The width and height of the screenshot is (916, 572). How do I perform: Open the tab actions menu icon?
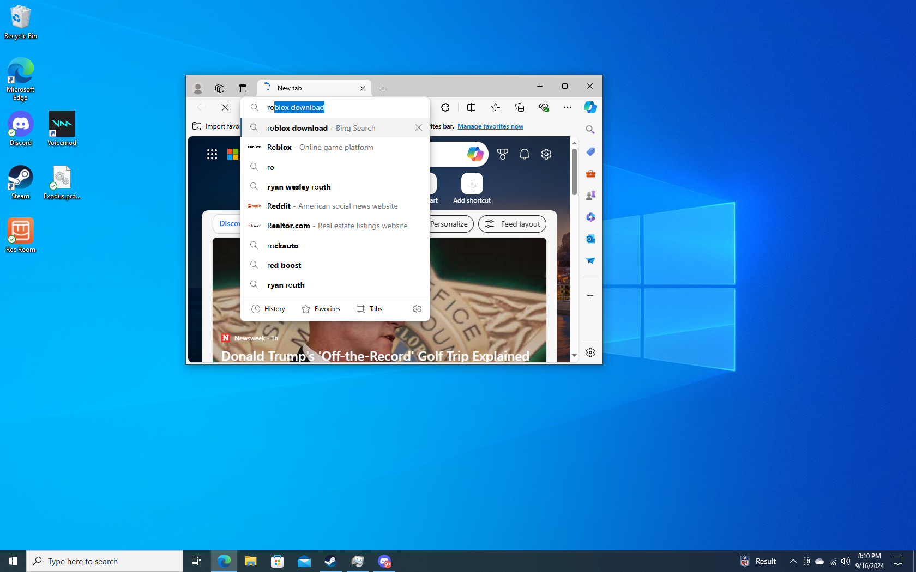(243, 88)
